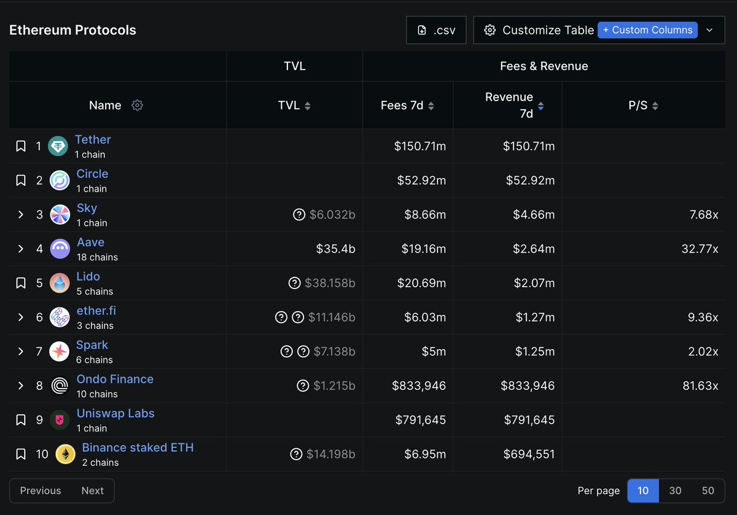Click the Uniswap Labs logo
The width and height of the screenshot is (737, 515).
(x=60, y=420)
